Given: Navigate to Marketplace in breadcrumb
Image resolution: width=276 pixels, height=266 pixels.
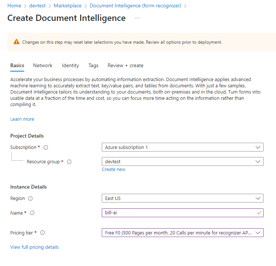Looking at the screenshot, I should point(67,6).
